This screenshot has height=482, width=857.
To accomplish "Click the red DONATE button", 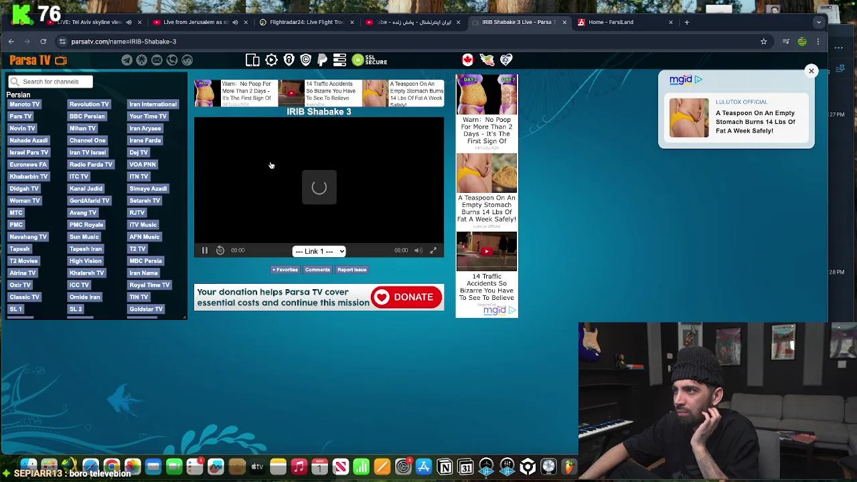I will tap(406, 297).
